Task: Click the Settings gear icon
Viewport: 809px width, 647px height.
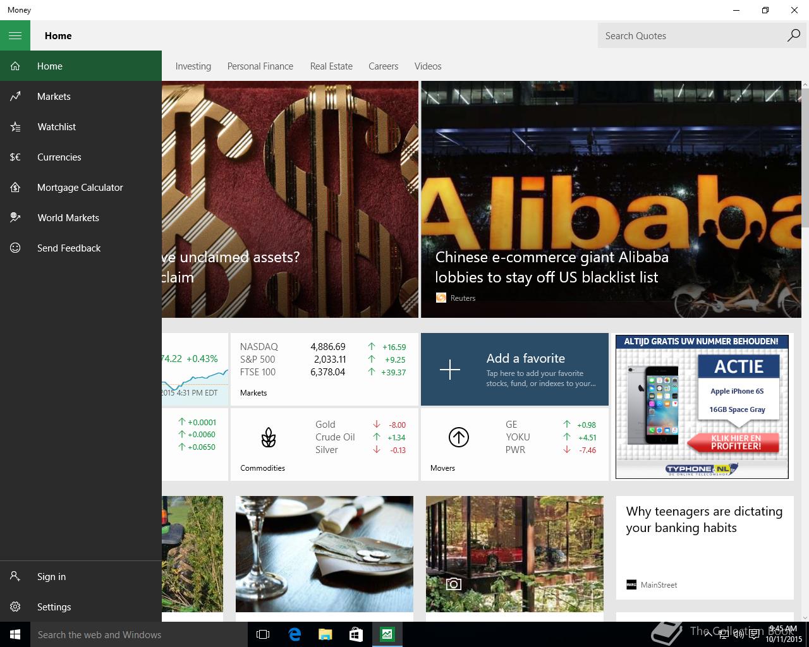Action: pos(15,607)
